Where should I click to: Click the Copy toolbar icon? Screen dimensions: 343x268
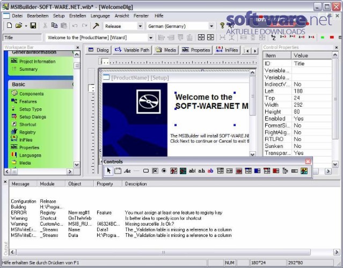[x=54, y=26]
